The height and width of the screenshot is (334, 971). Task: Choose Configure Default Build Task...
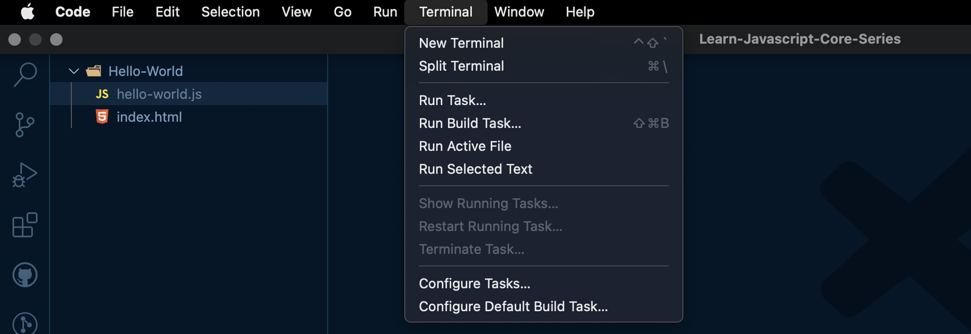513,306
